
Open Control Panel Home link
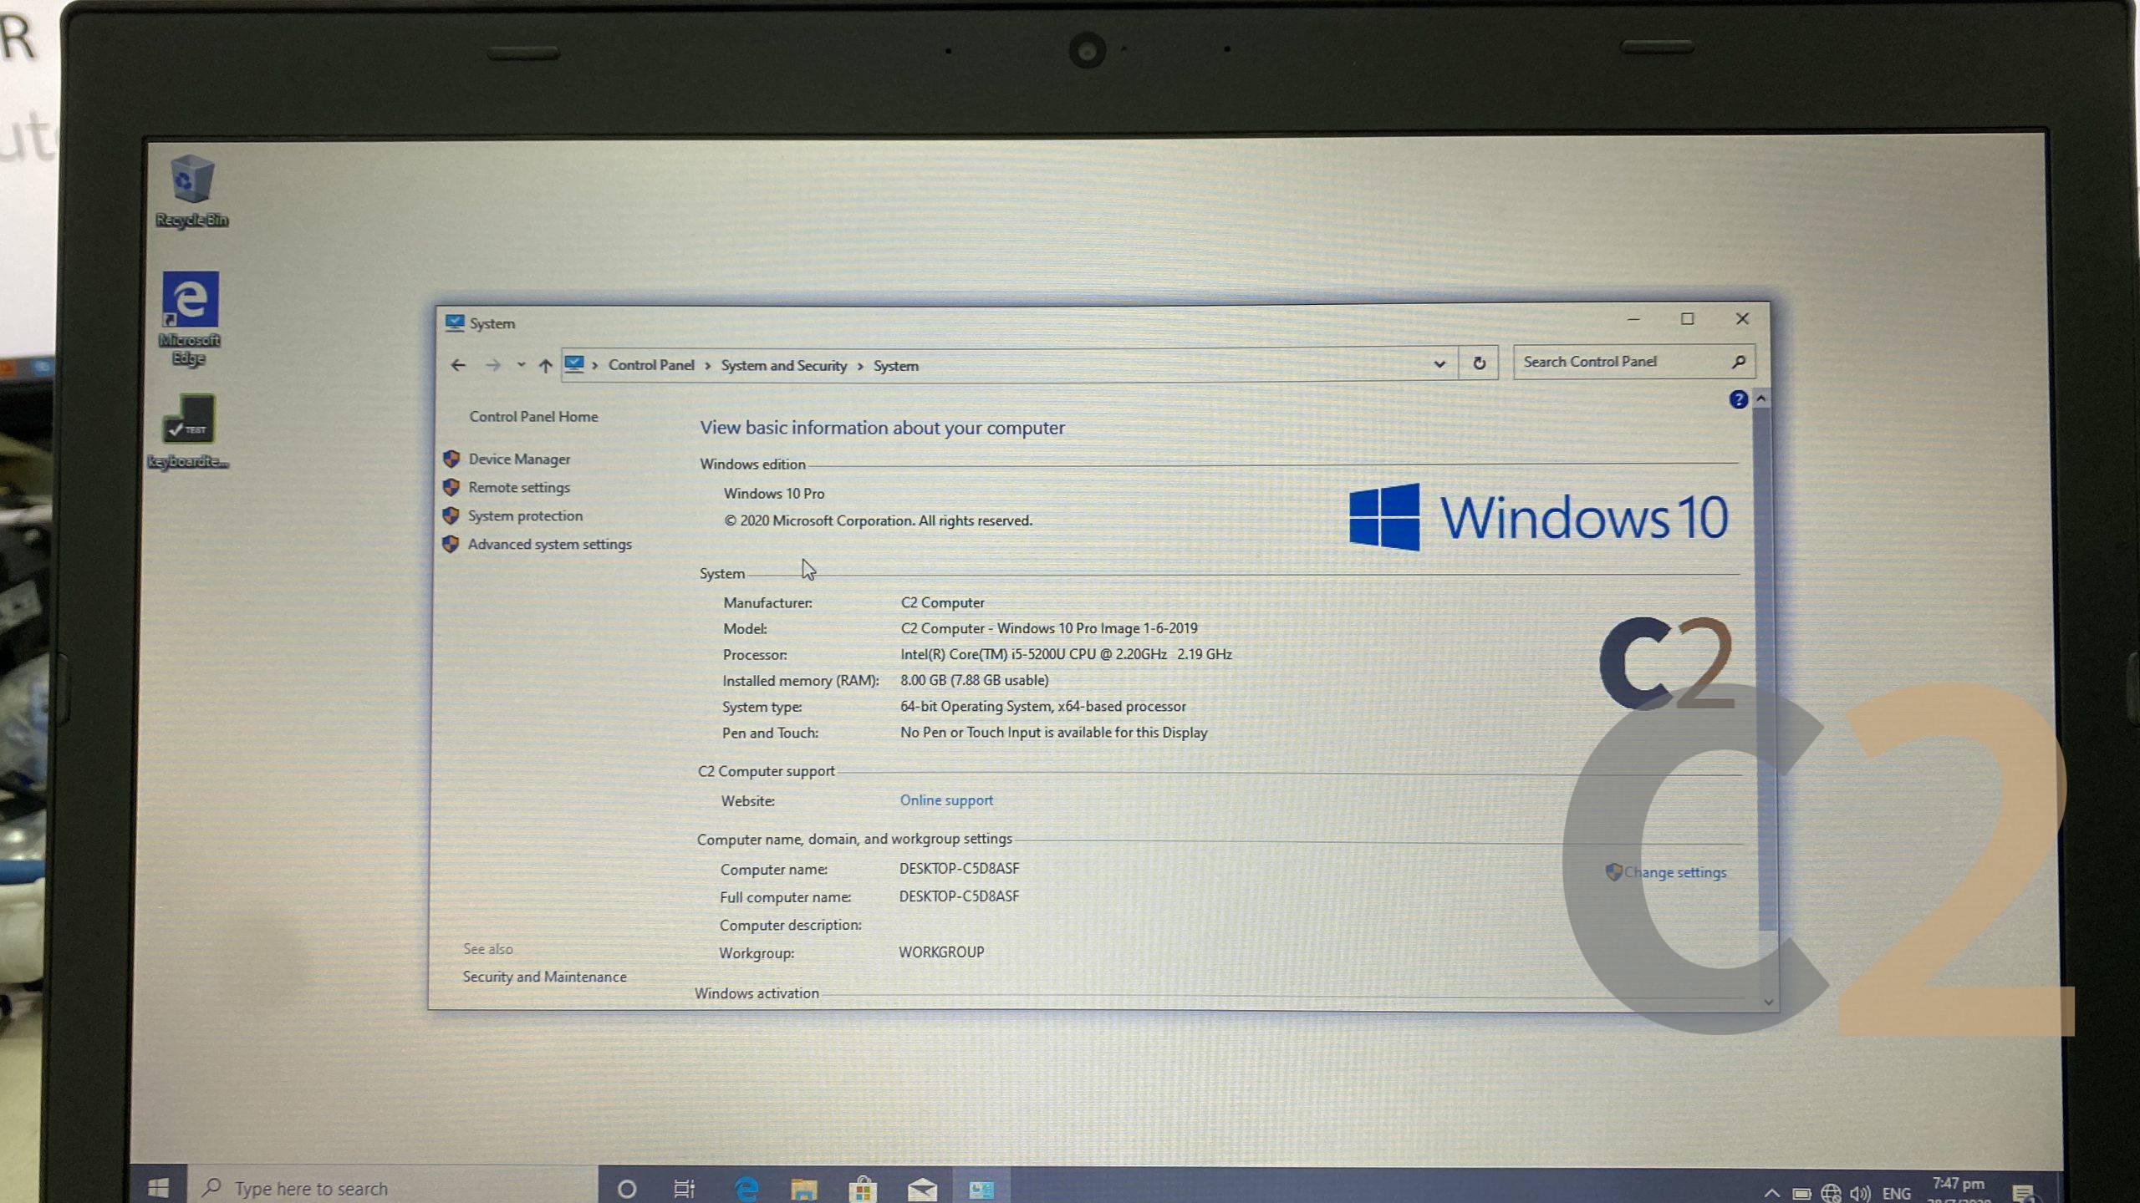pyautogui.click(x=533, y=416)
